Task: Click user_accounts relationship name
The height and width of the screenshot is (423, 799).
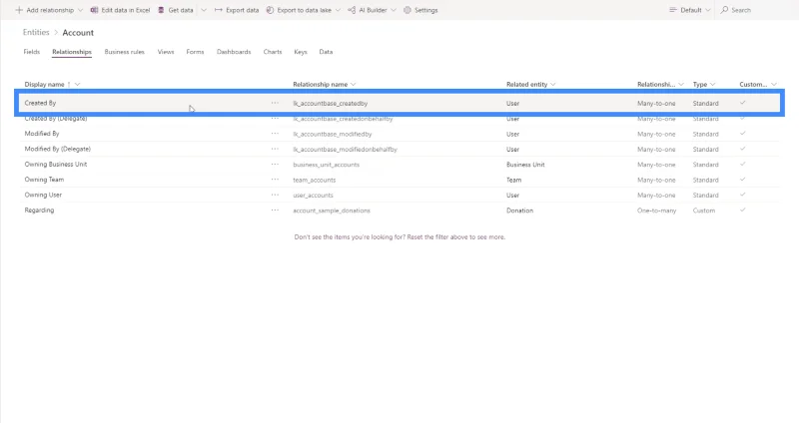Action: (x=313, y=195)
